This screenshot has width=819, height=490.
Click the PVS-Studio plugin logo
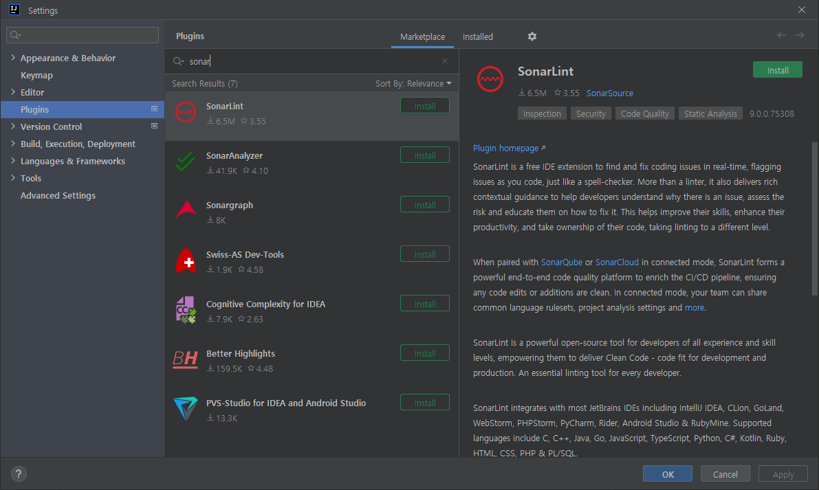click(186, 410)
